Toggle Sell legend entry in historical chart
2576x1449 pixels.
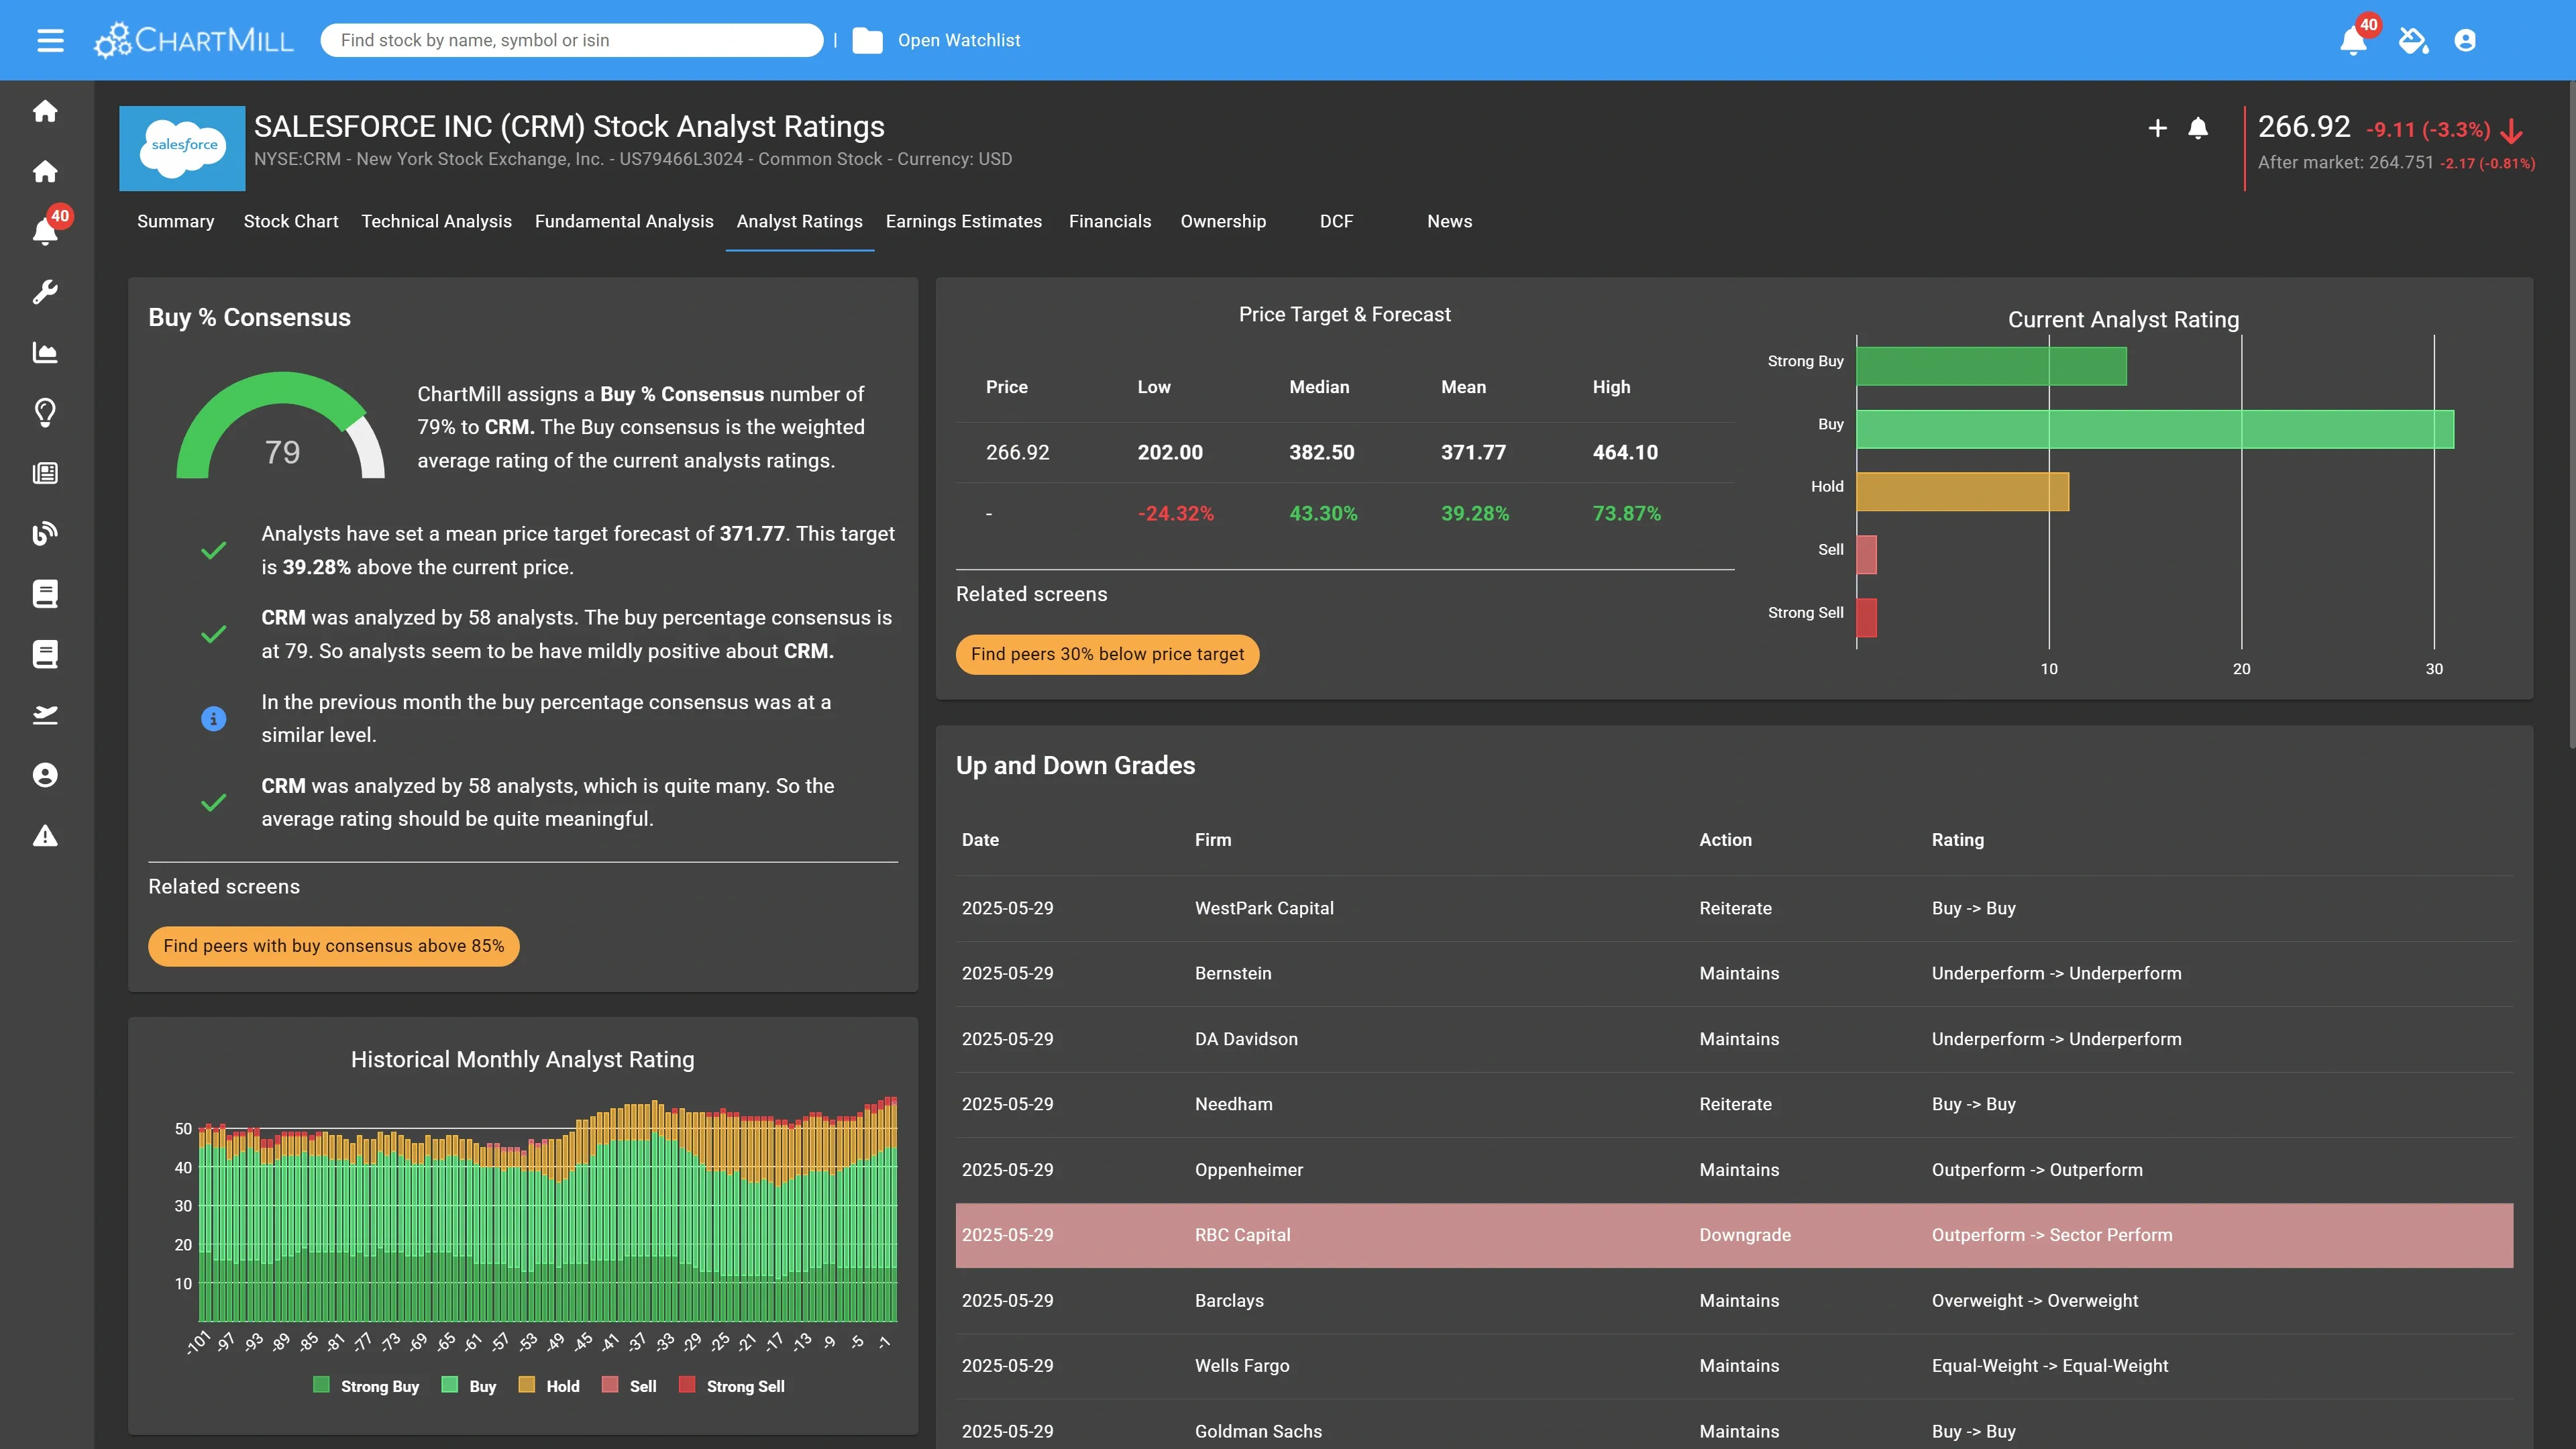[x=629, y=1386]
